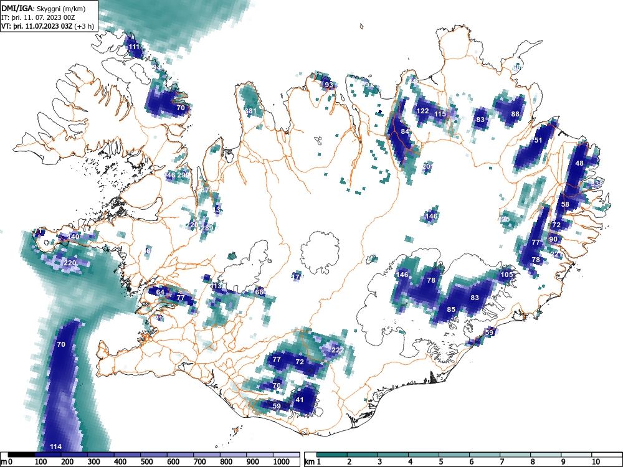Select the '222' visibility value
Image resolution: width=623 pixels, height=467 pixels.
coord(337,350)
